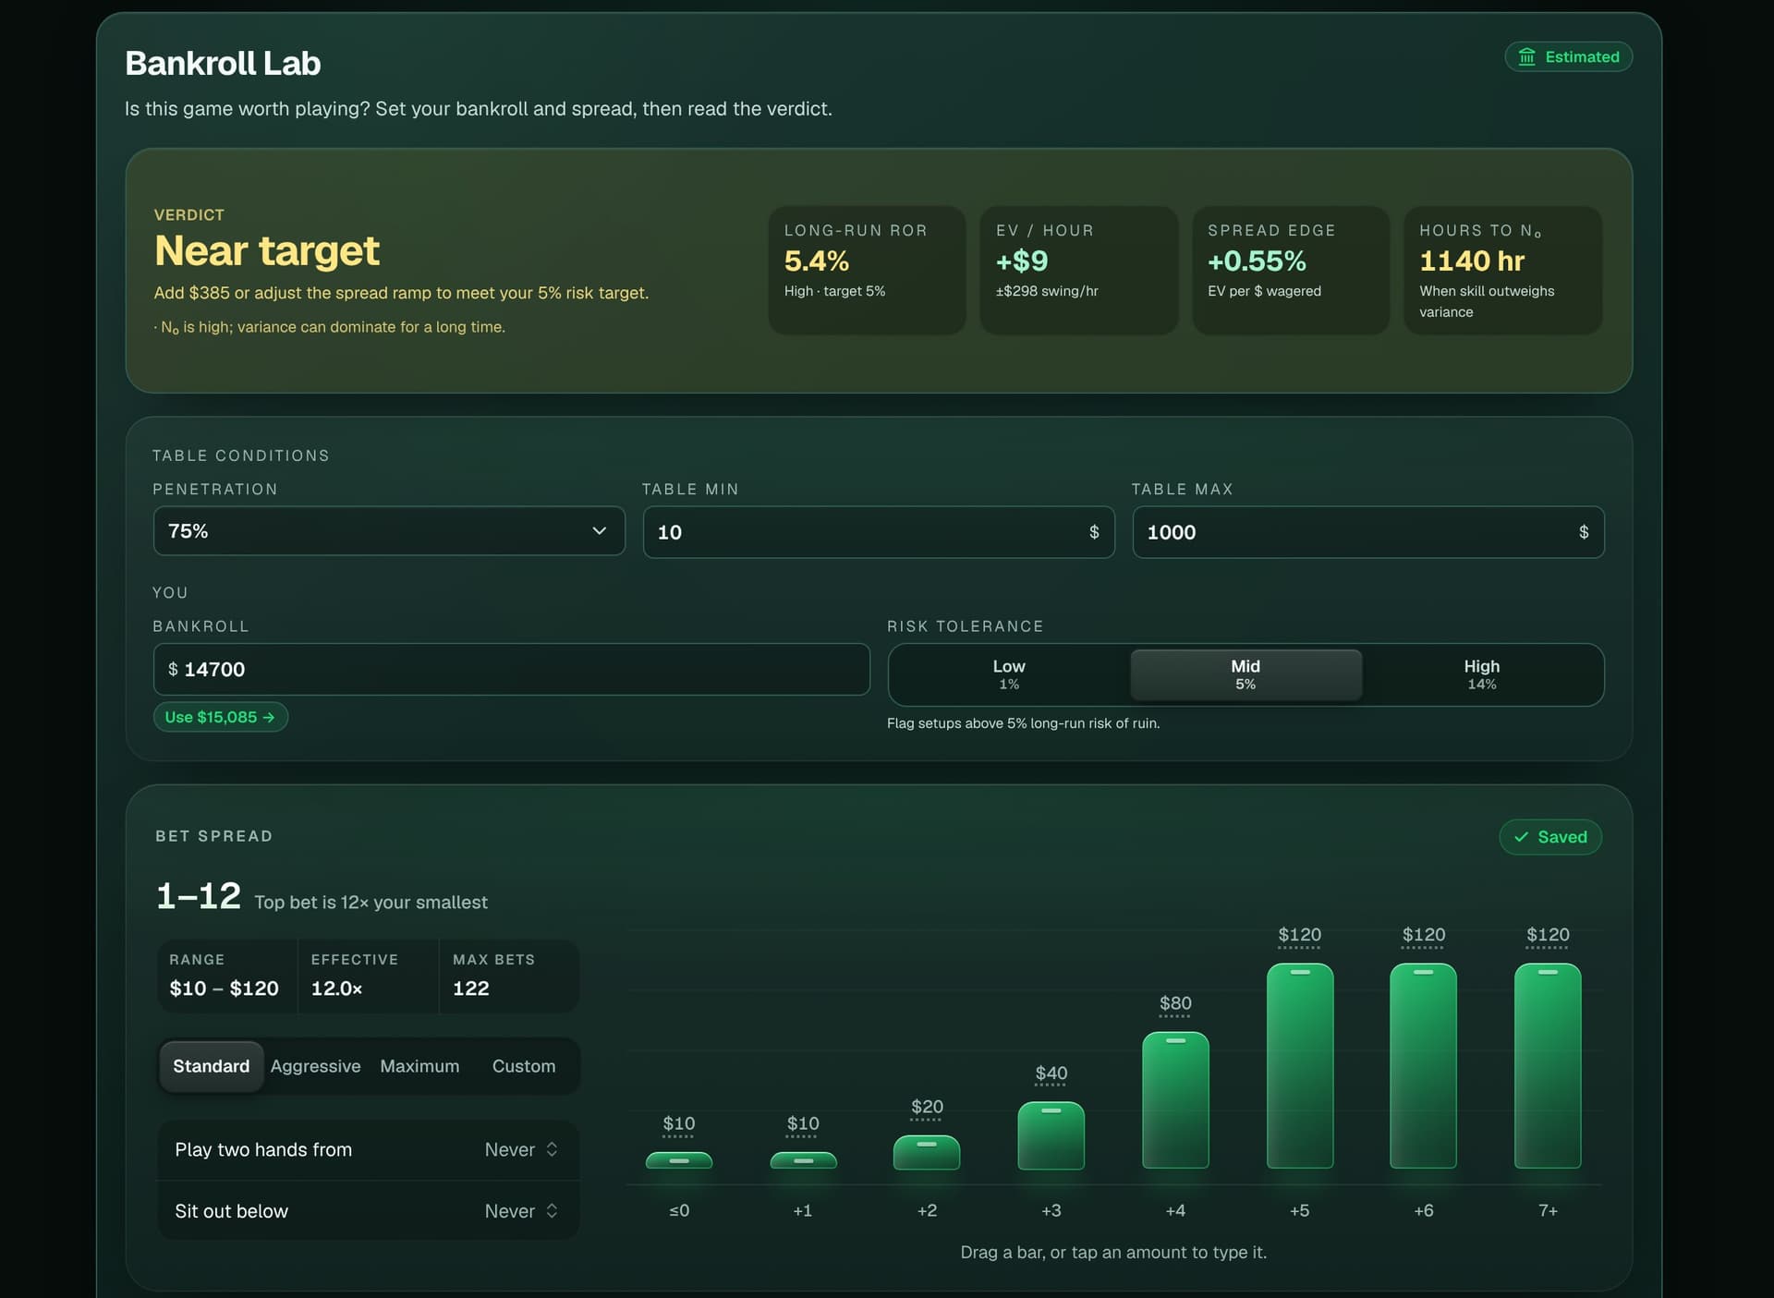This screenshot has height=1298, width=1774.
Task: Click the Range $10 – $120 stat
Action: [227, 977]
